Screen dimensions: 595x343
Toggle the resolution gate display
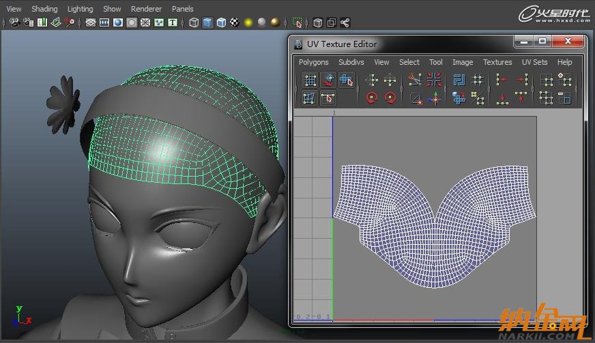click(118, 23)
